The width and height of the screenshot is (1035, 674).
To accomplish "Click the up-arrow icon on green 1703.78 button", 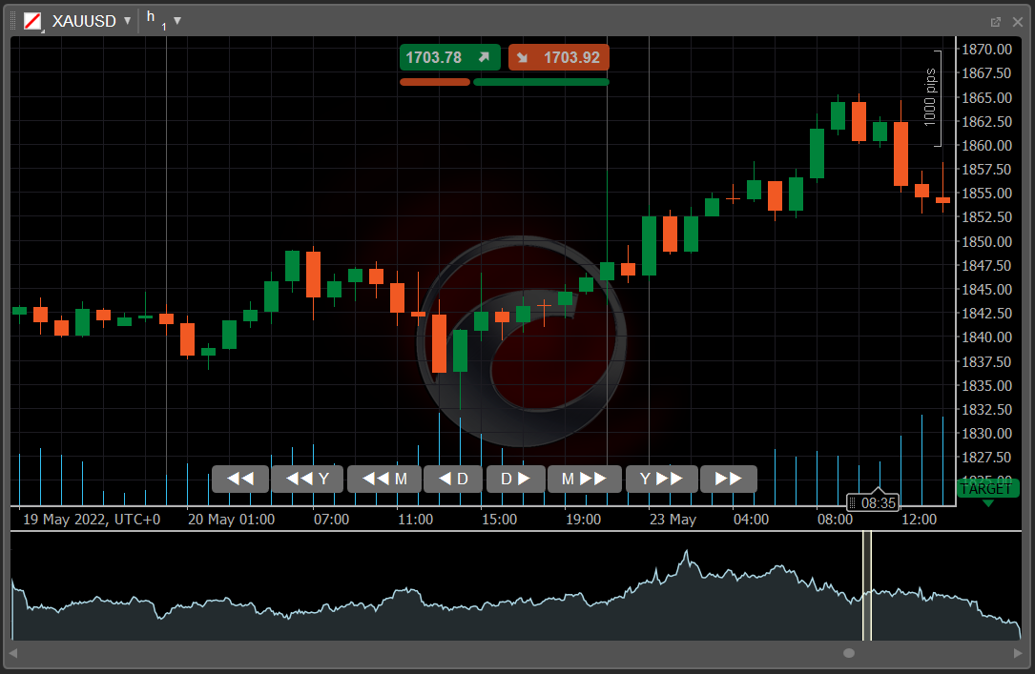I will (x=486, y=57).
